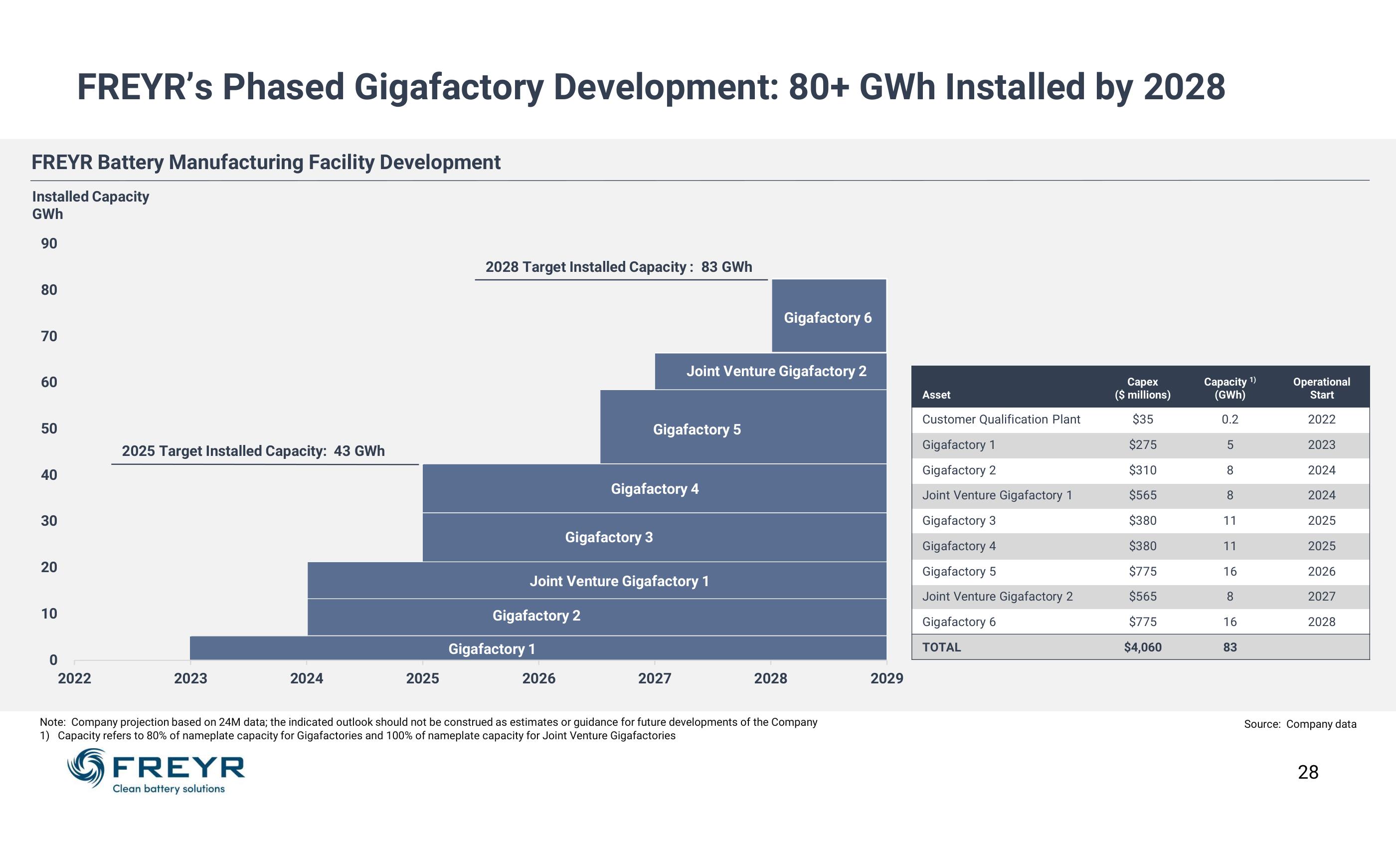Click the Gigafactory 5 chart bar
The height and width of the screenshot is (848, 1396).
743,427
